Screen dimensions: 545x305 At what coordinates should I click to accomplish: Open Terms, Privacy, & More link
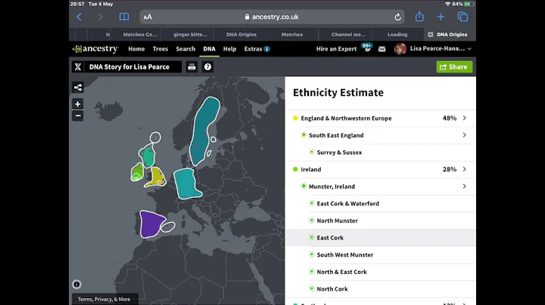104,299
